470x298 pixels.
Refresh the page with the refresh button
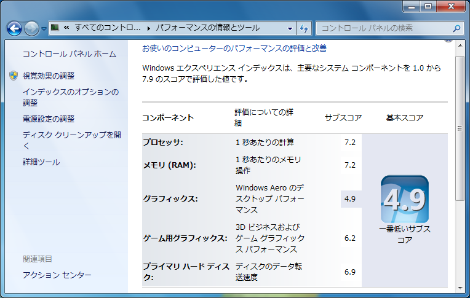point(304,29)
